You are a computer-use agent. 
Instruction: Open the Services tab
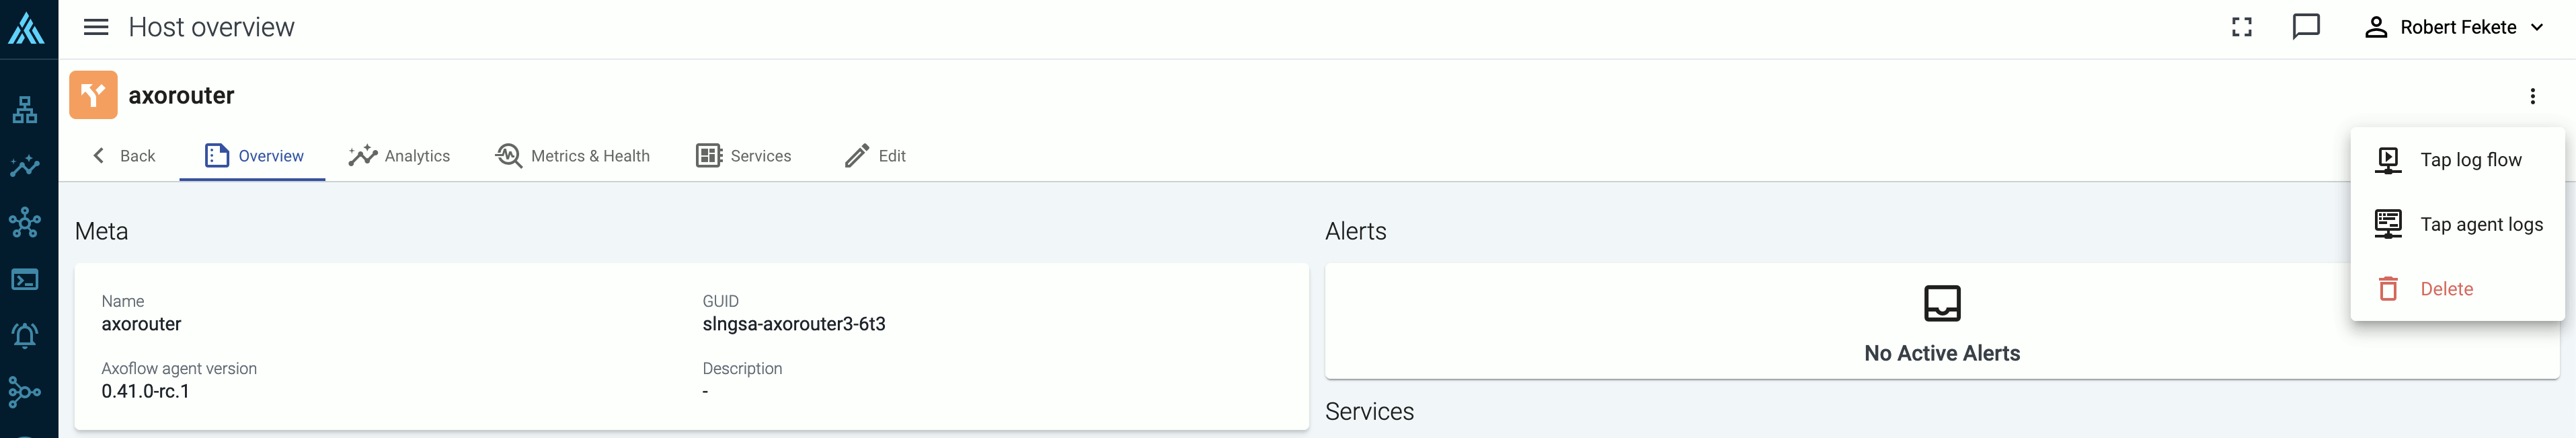(x=743, y=156)
